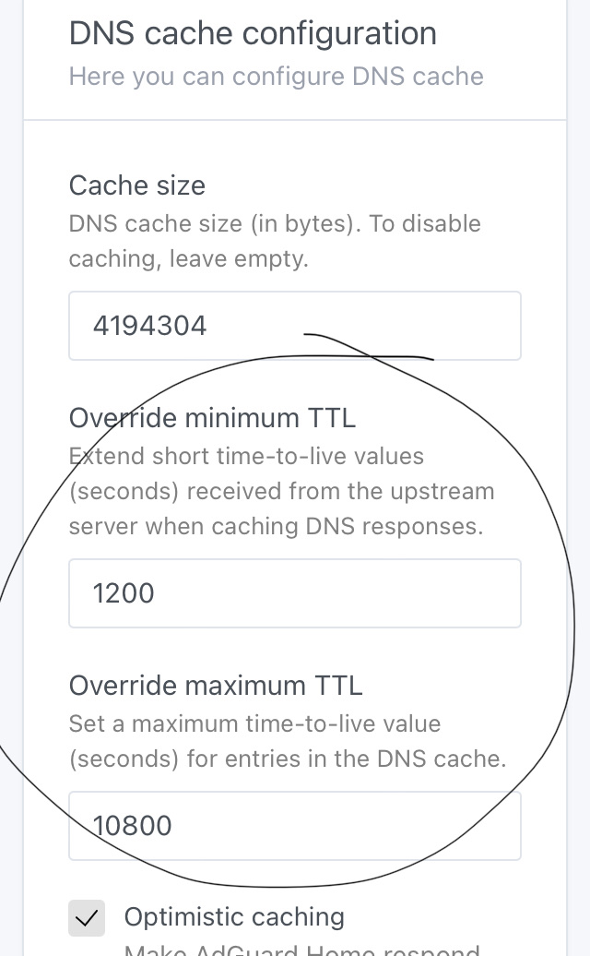The image size is (590, 956).
Task: Select the value 4194304 in Cache size
Action: 149,325
